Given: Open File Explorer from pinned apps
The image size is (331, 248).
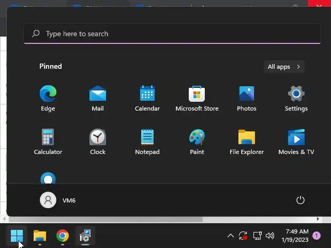Looking at the screenshot, I should tap(247, 142).
